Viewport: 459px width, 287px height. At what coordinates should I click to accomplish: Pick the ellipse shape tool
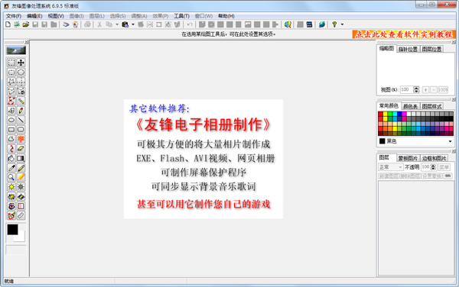click(11, 120)
